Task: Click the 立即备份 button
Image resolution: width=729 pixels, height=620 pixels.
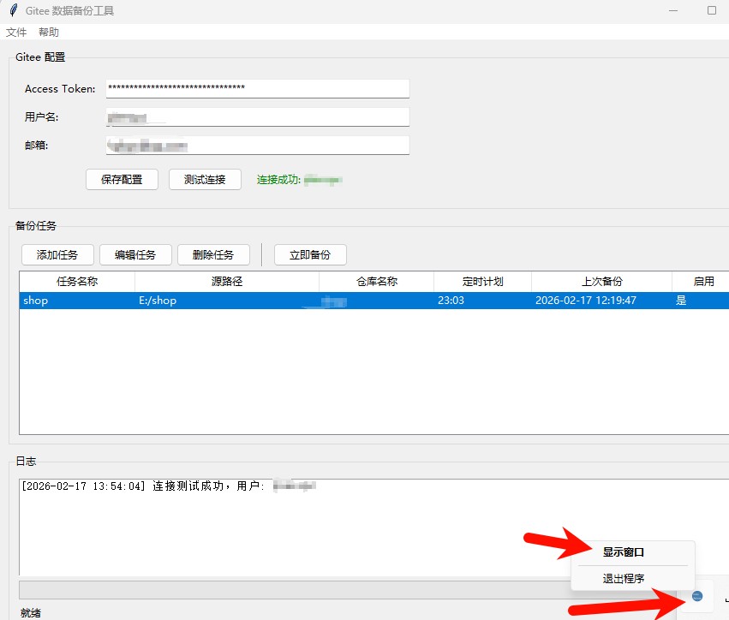Action: click(310, 254)
